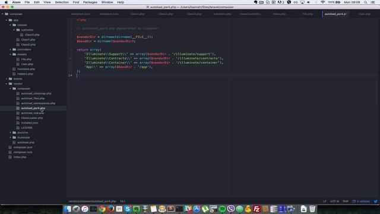Open Spotlight search in the menu bar
This screenshot has width=380, height=214.
(365, 2)
